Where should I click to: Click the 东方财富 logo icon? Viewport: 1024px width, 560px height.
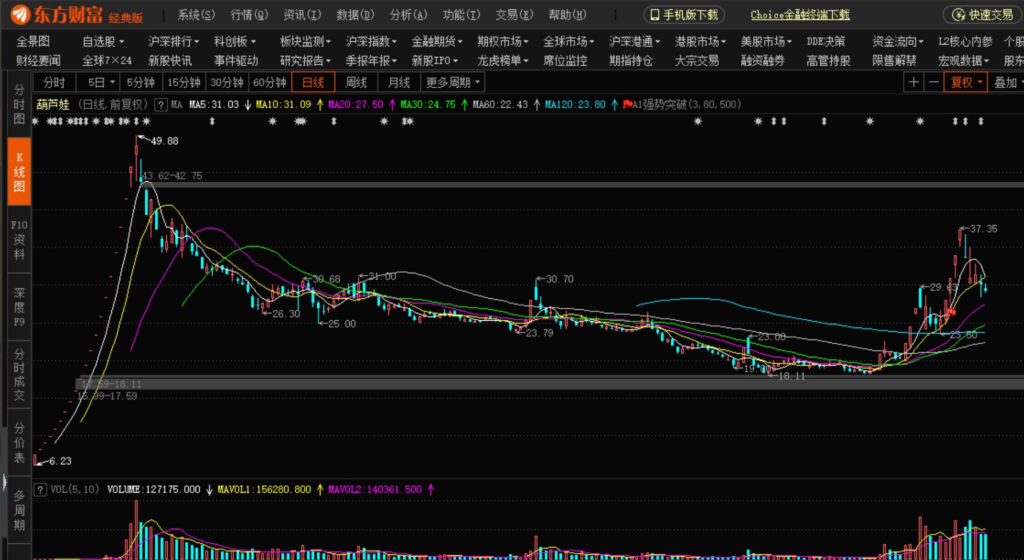click(20, 15)
